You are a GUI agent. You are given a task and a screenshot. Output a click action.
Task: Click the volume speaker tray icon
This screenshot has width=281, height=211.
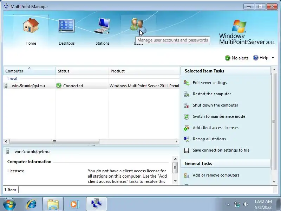click(246, 204)
